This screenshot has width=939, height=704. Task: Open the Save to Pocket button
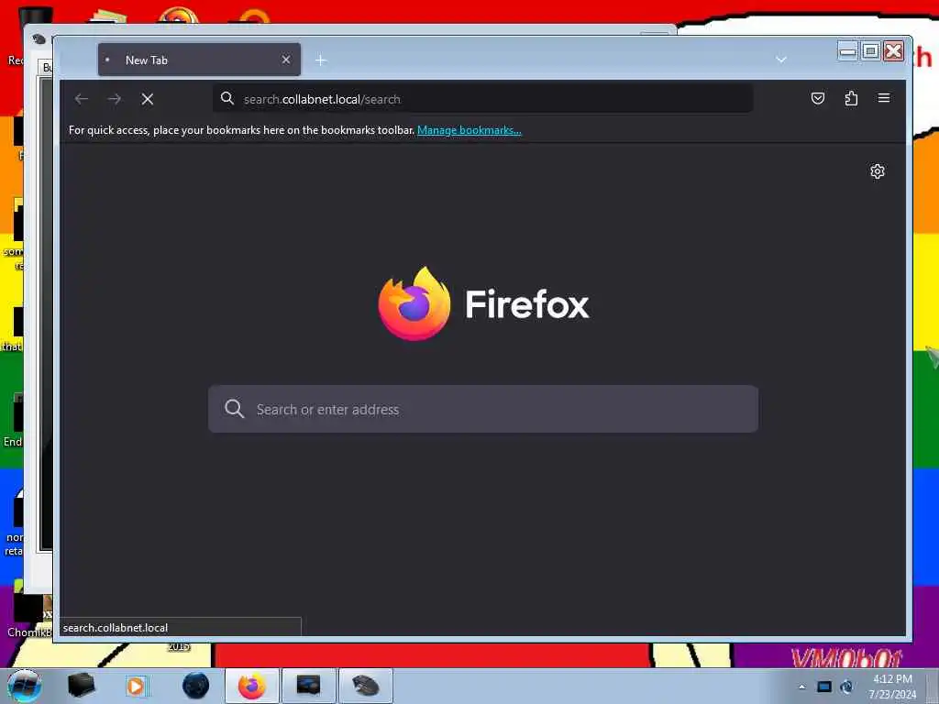[x=817, y=98]
